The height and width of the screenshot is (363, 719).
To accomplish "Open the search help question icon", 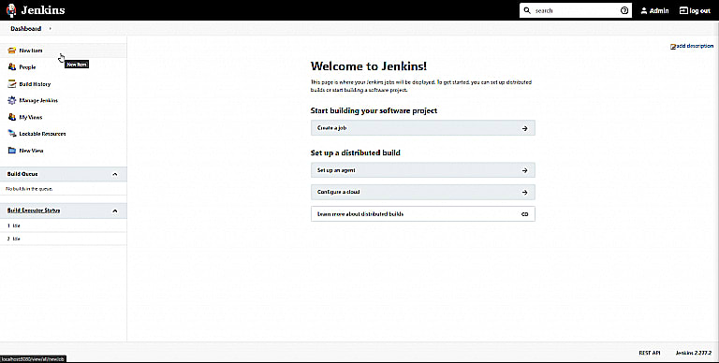I will point(624,10).
